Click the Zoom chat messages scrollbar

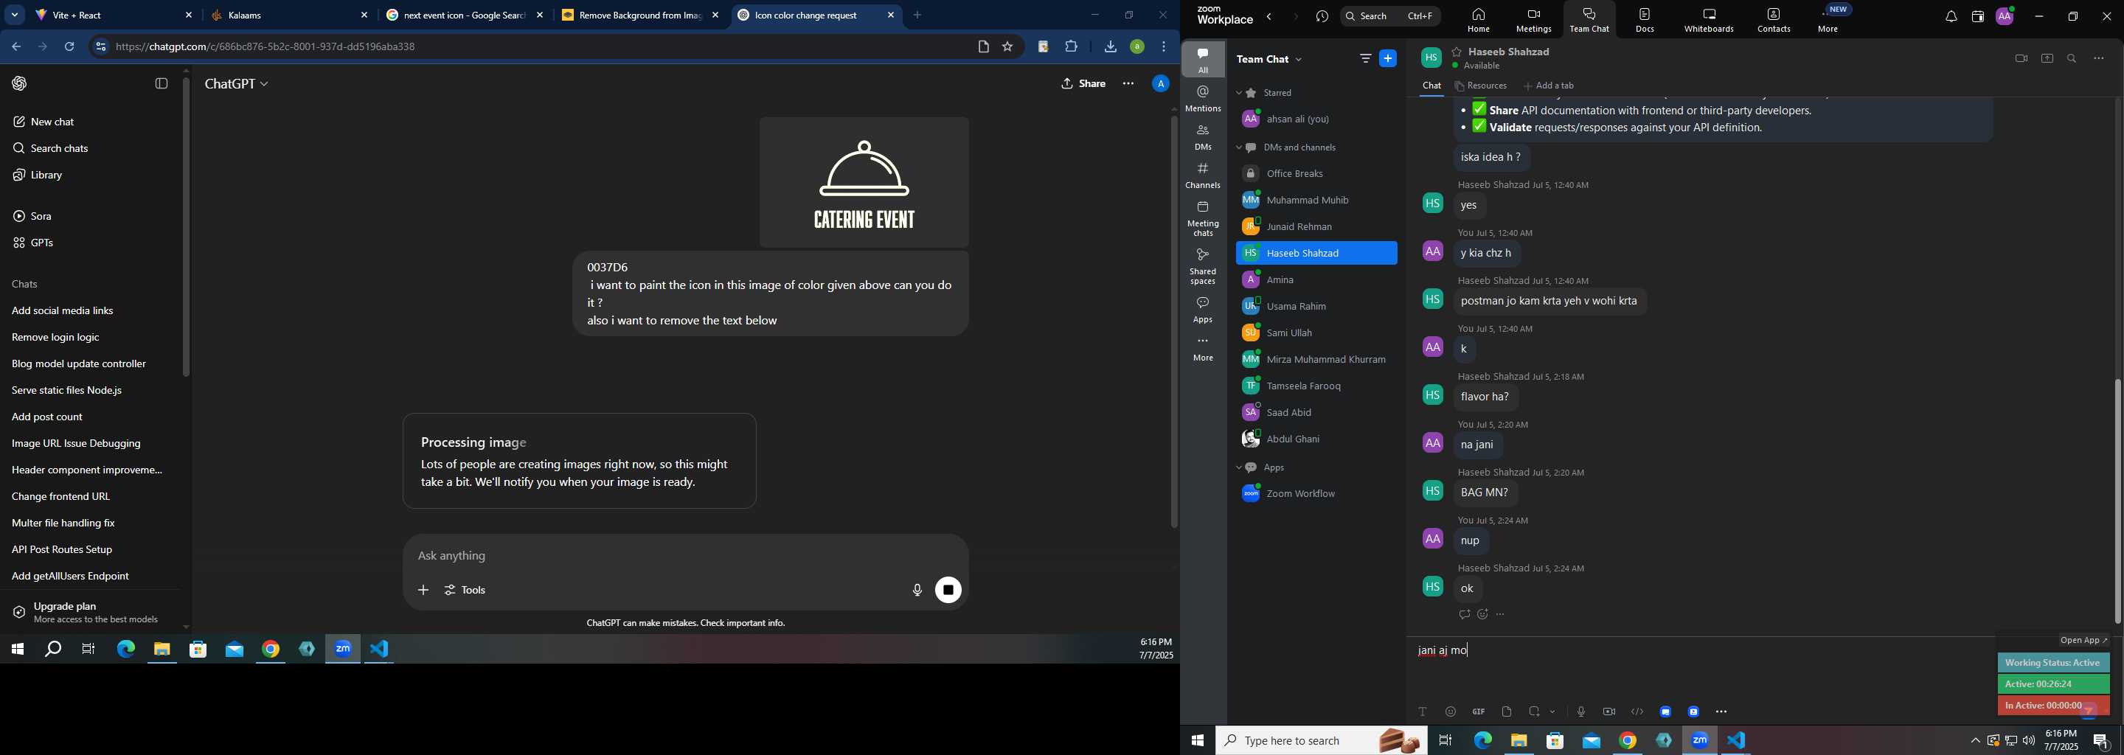2117,501
